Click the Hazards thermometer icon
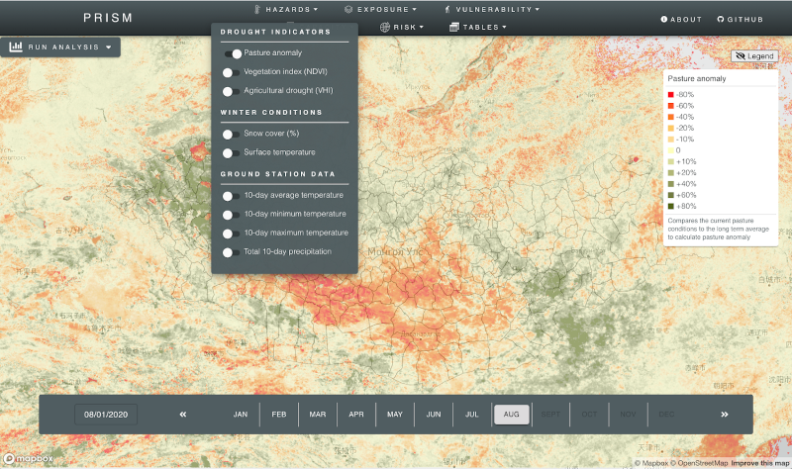The height and width of the screenshot is (469, 792). point(257,9)
